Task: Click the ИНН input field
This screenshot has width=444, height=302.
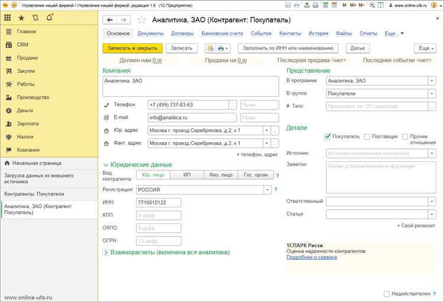Action: pos(159,203)
